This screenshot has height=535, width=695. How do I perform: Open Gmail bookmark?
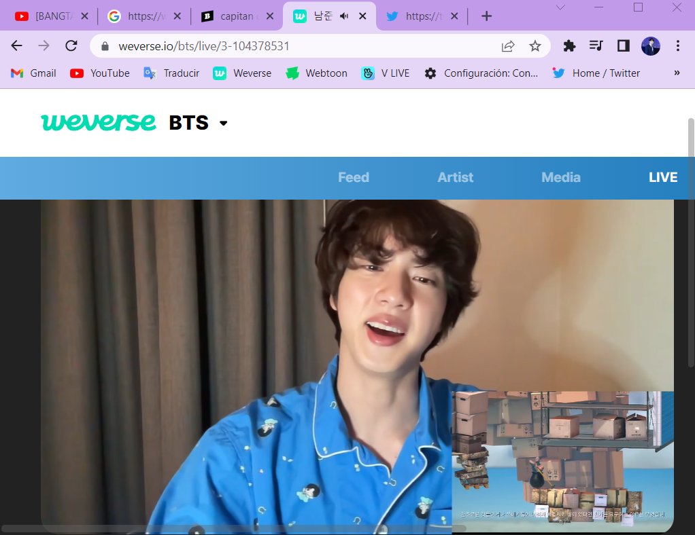pos(34,73)
